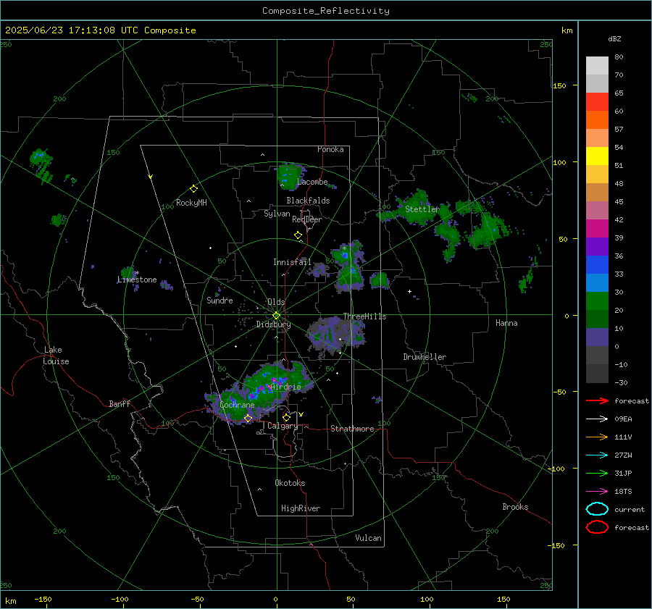Select the yellow 51-54 dBZ swatch
This screenshot has width=652, height=609.
click(x=597, y=156)
